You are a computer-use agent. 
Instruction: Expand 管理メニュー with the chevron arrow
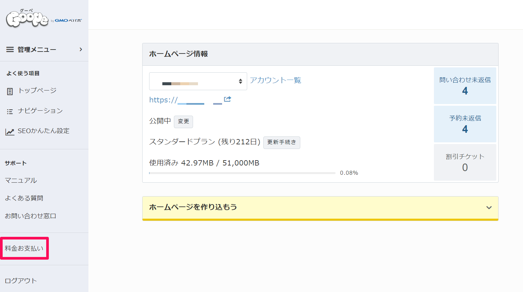tap(81, 50)
